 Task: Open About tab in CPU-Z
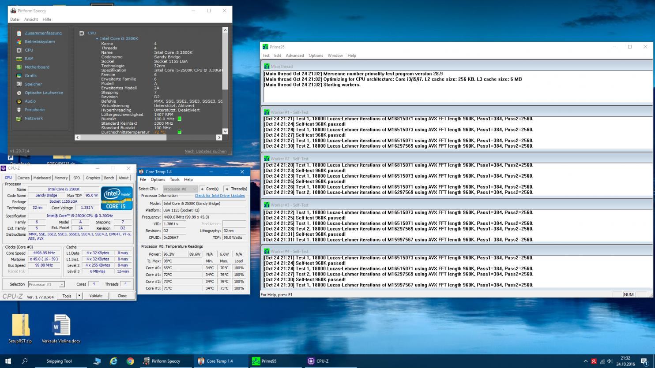click(x=124, y=178)
